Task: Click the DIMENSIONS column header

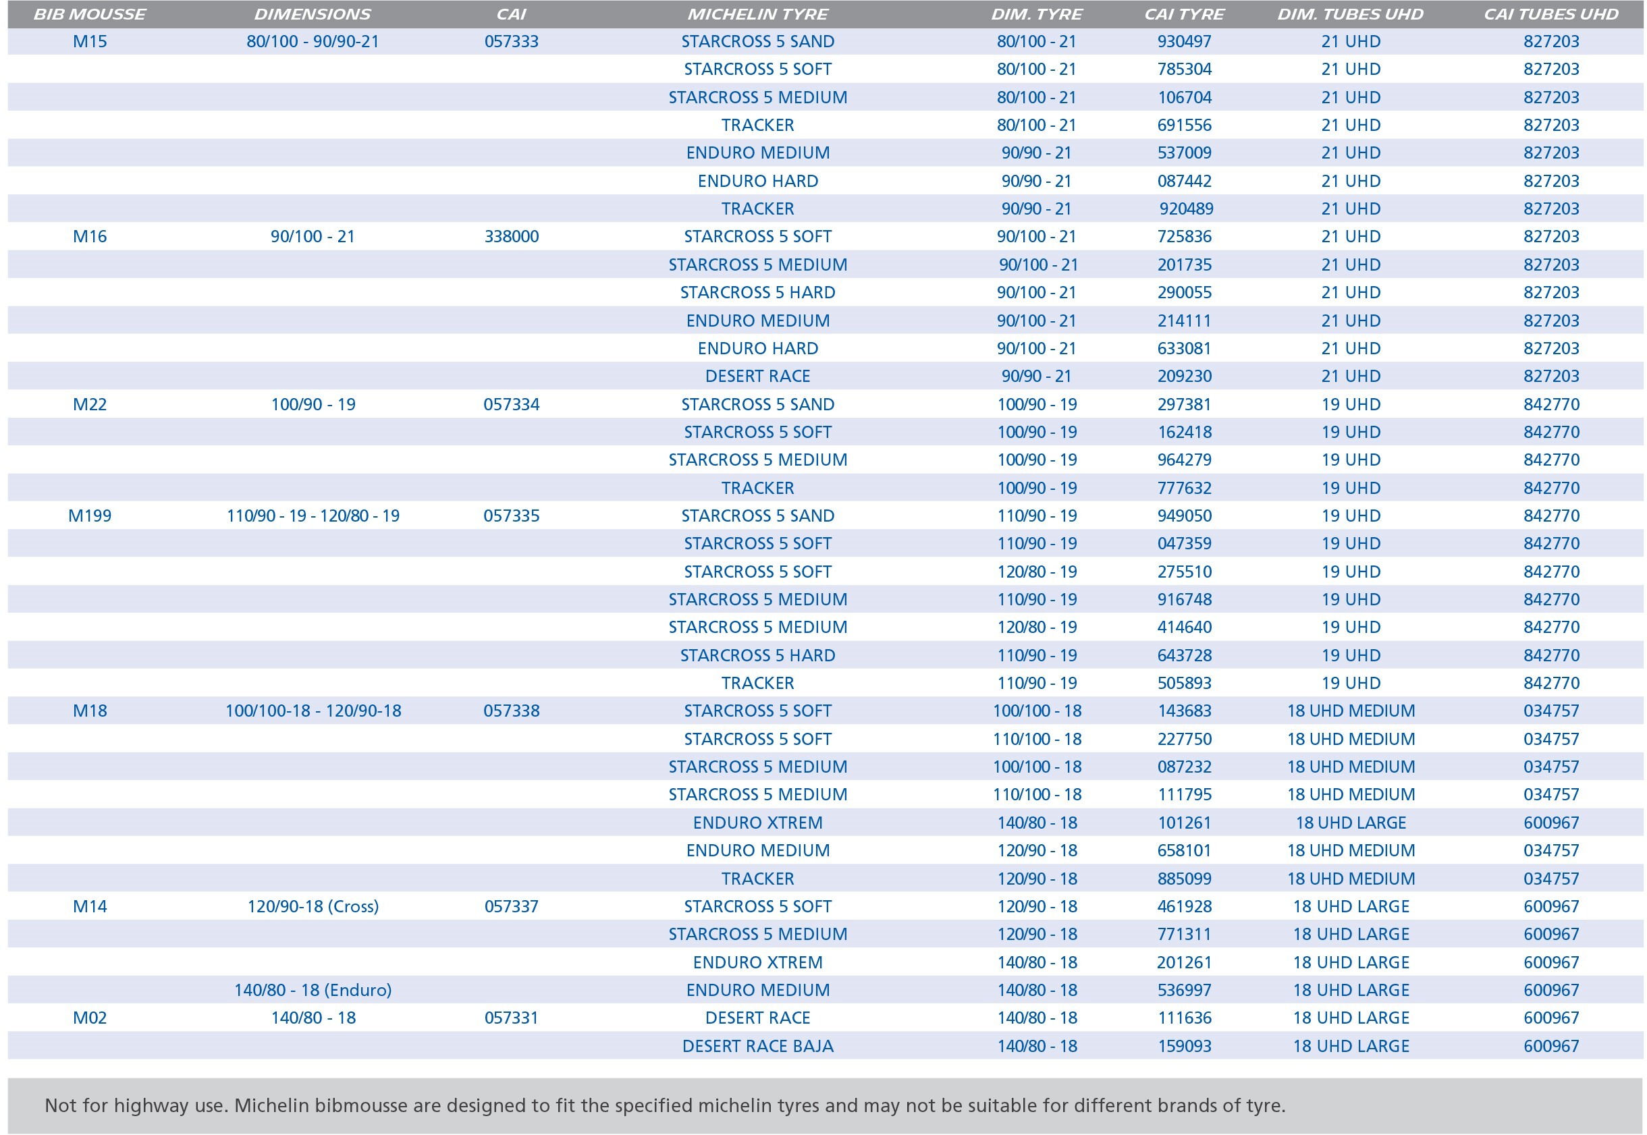Action: (313, 14)
